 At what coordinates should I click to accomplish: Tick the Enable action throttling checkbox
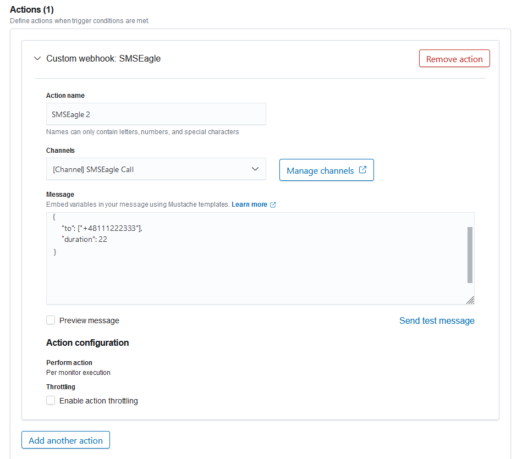51,400
